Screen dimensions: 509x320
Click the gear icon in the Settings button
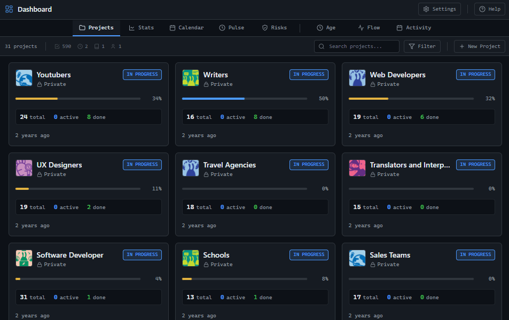[426, 9]
